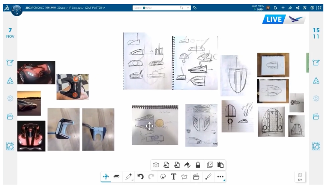The height and width of the screenshot is (188, 326).
Task: Open the image folder insert tool
Action: pos(196,177)
